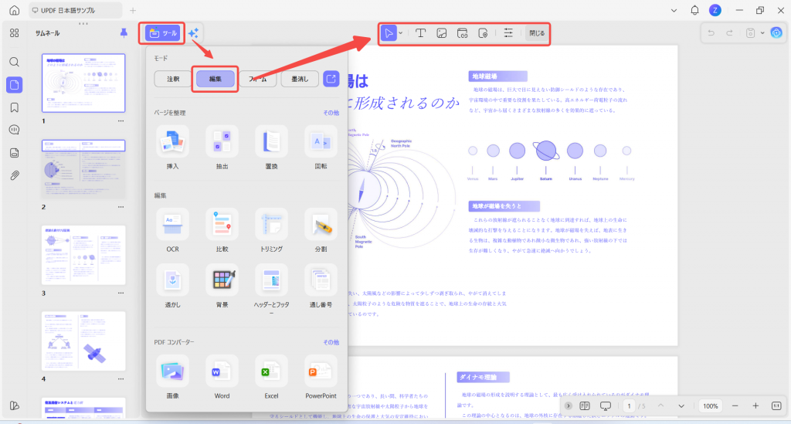Open the Attachments paperclip icon

point(14,175)
